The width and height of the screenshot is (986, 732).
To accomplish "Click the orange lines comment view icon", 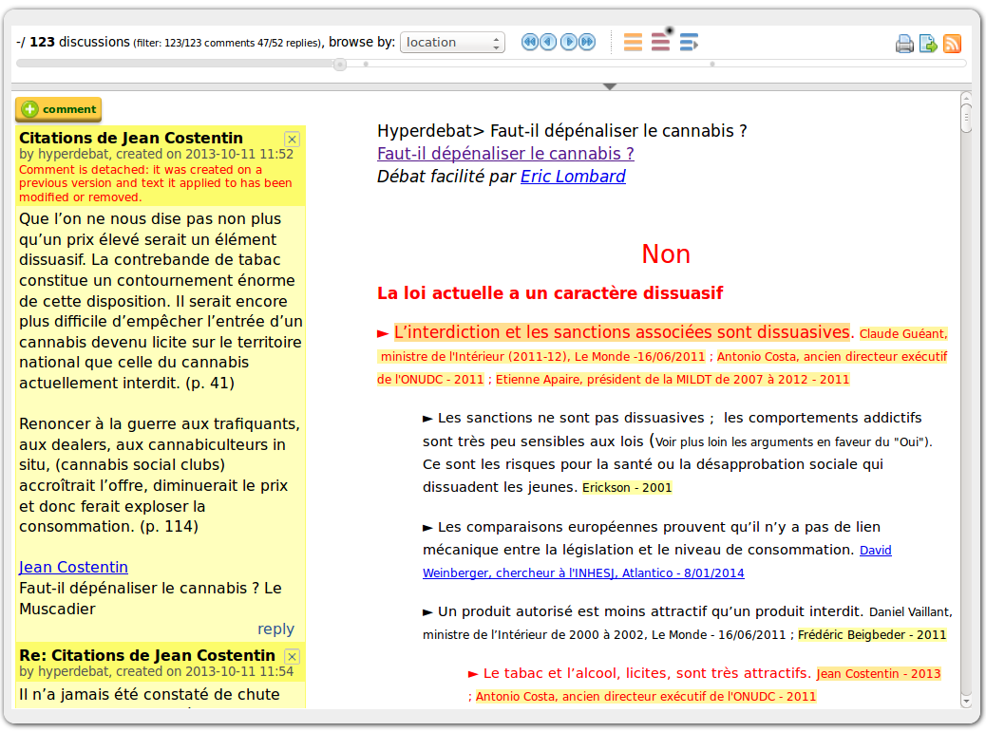I will point(633,42).
